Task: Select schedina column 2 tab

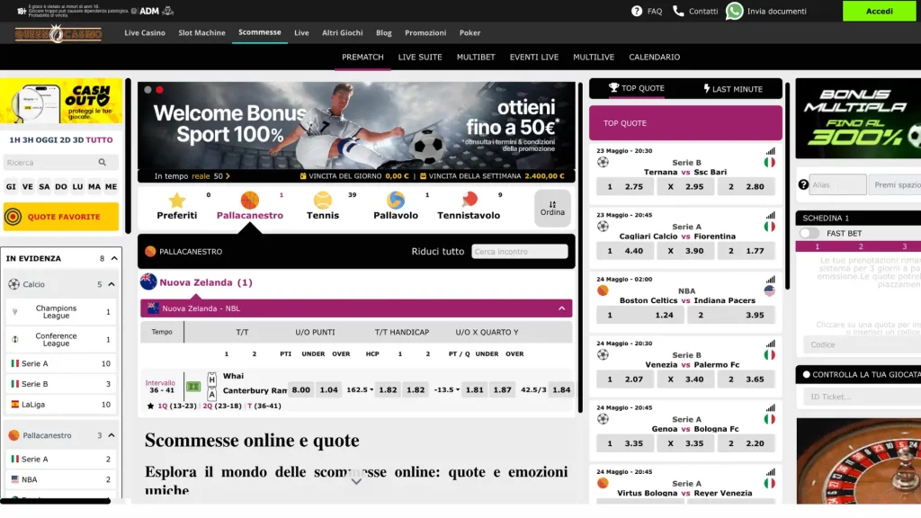Action: (x=861, y=246)
